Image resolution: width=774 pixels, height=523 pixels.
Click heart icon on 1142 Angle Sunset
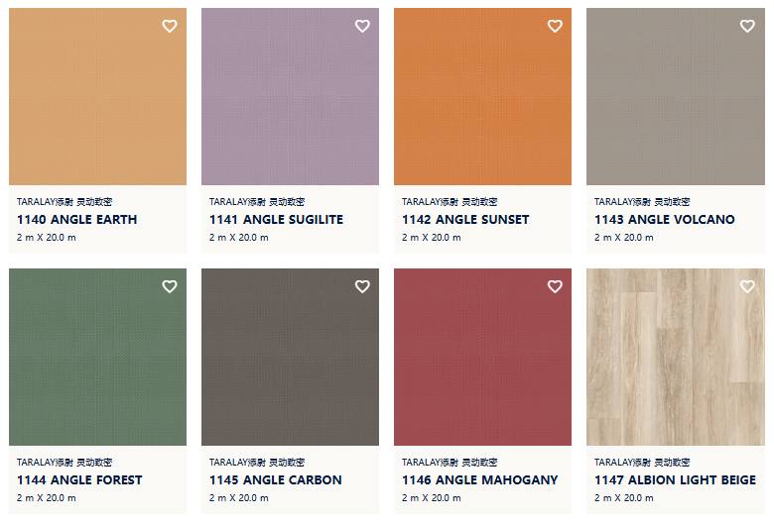[x=555, y=26]
